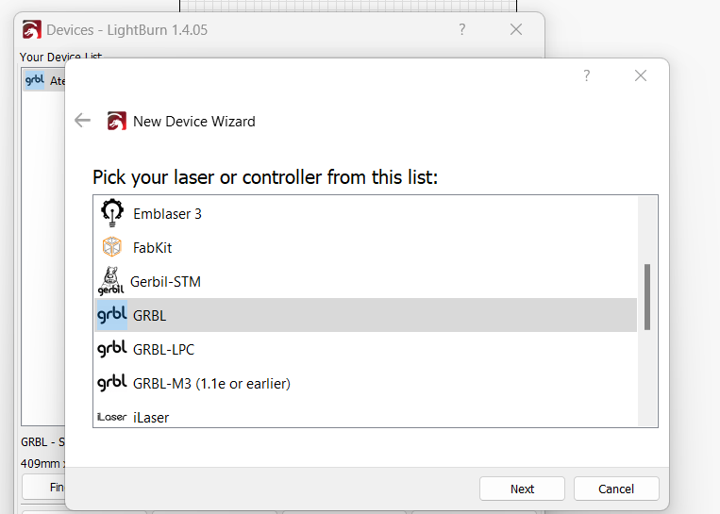Open help in the Devices window title bar
Screen dimensions: 720x514
tap(462, 30)
